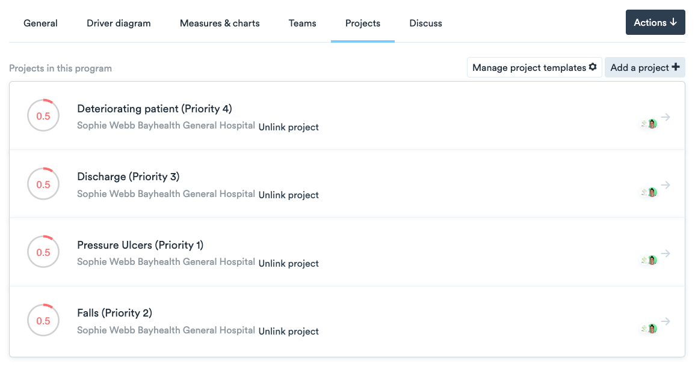Click the arrow icon on Deteriorating patient row
Screen dimensions: 698x367
[666, 118]
